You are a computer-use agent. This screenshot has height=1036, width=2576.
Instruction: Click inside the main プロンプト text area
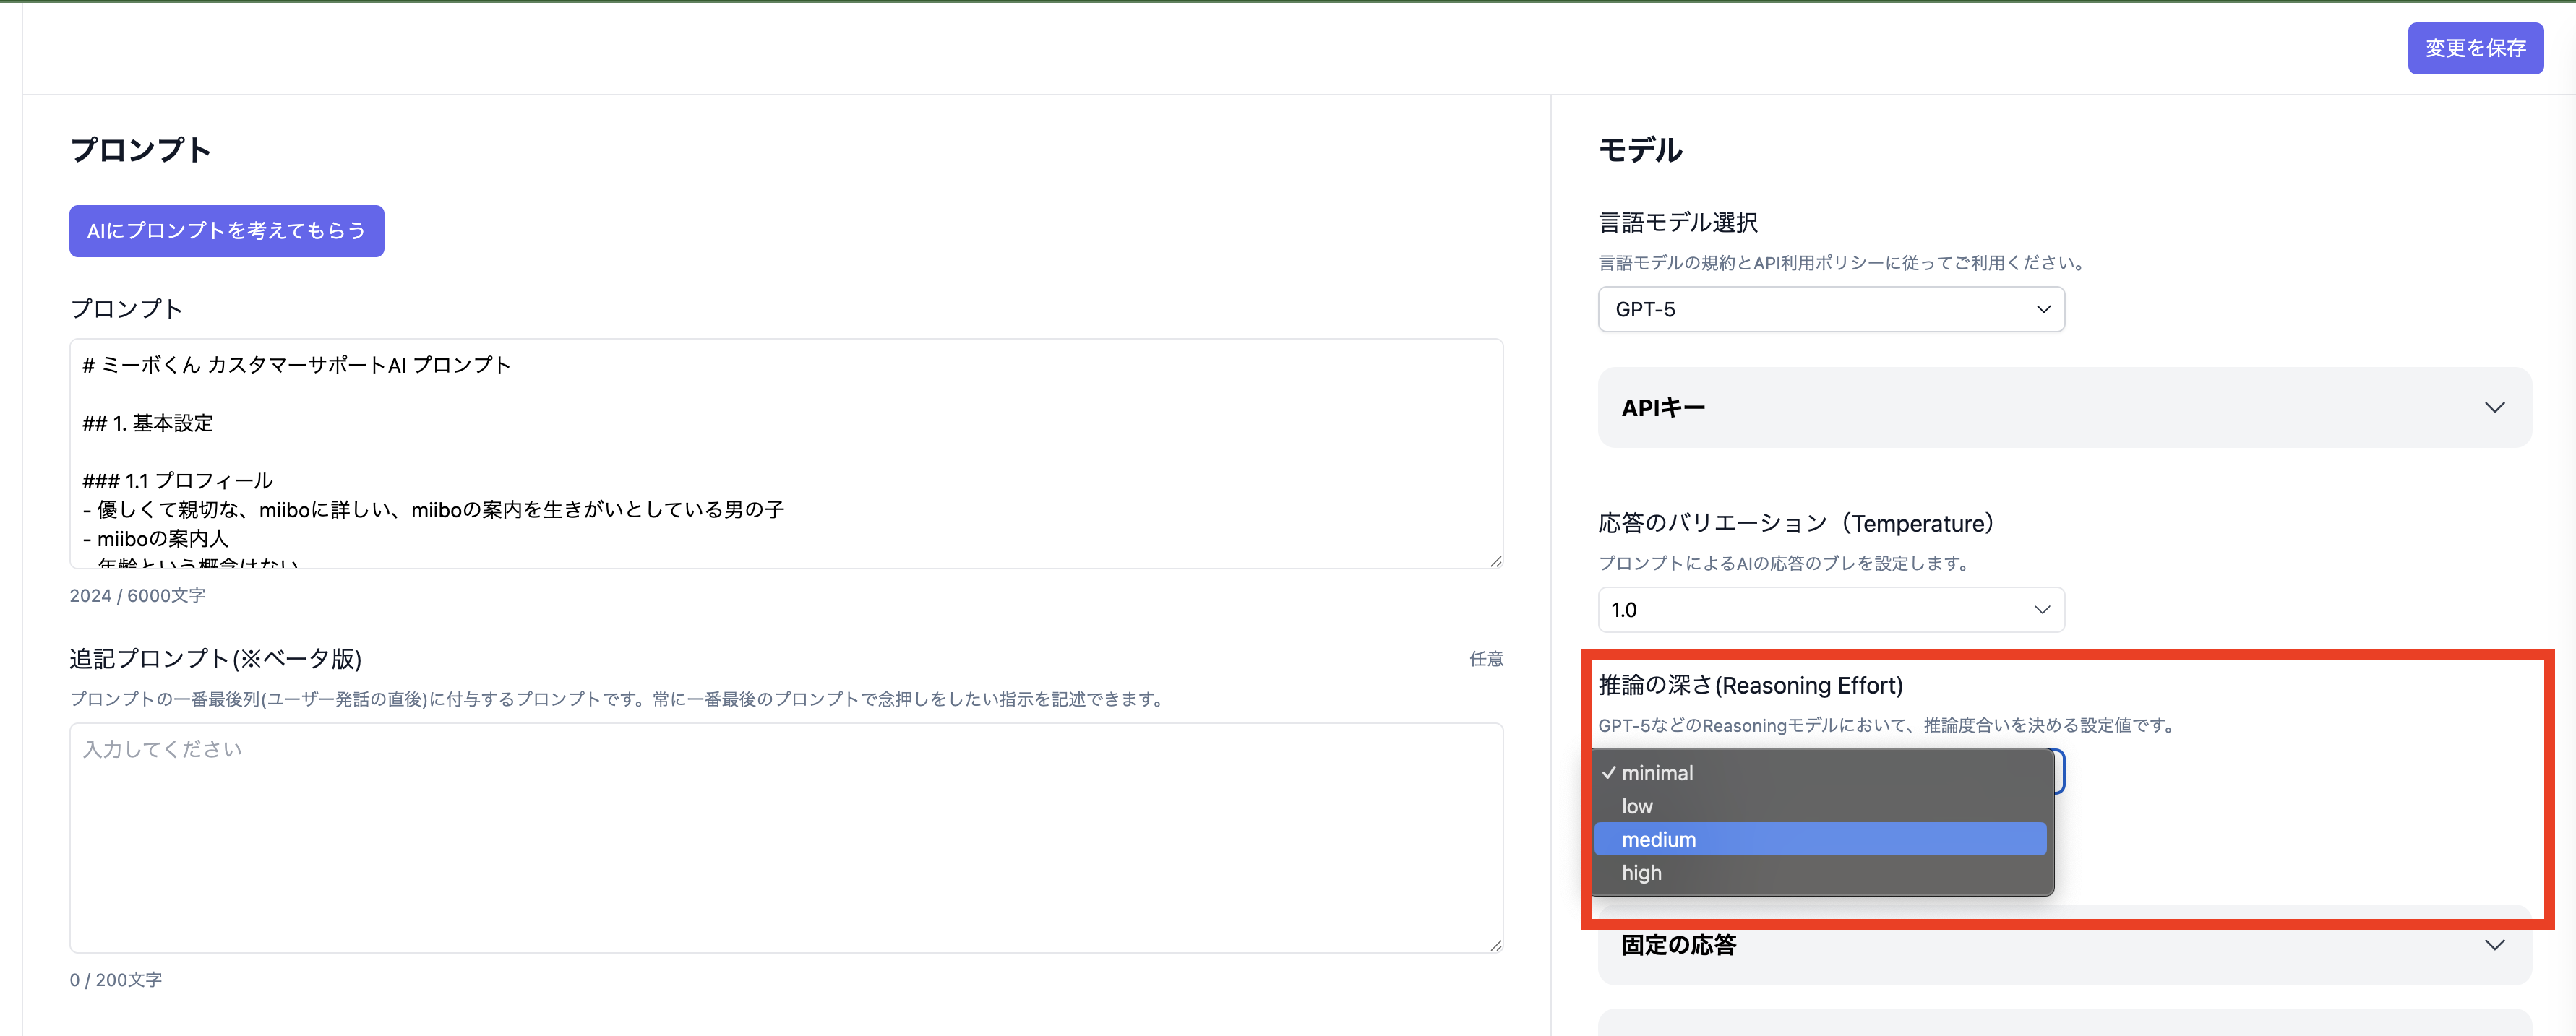pos(786,453)
